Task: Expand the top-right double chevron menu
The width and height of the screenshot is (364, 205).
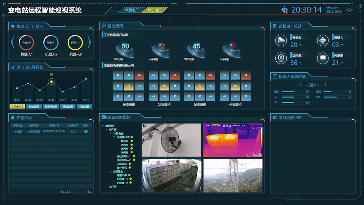Action: point(350,10)
